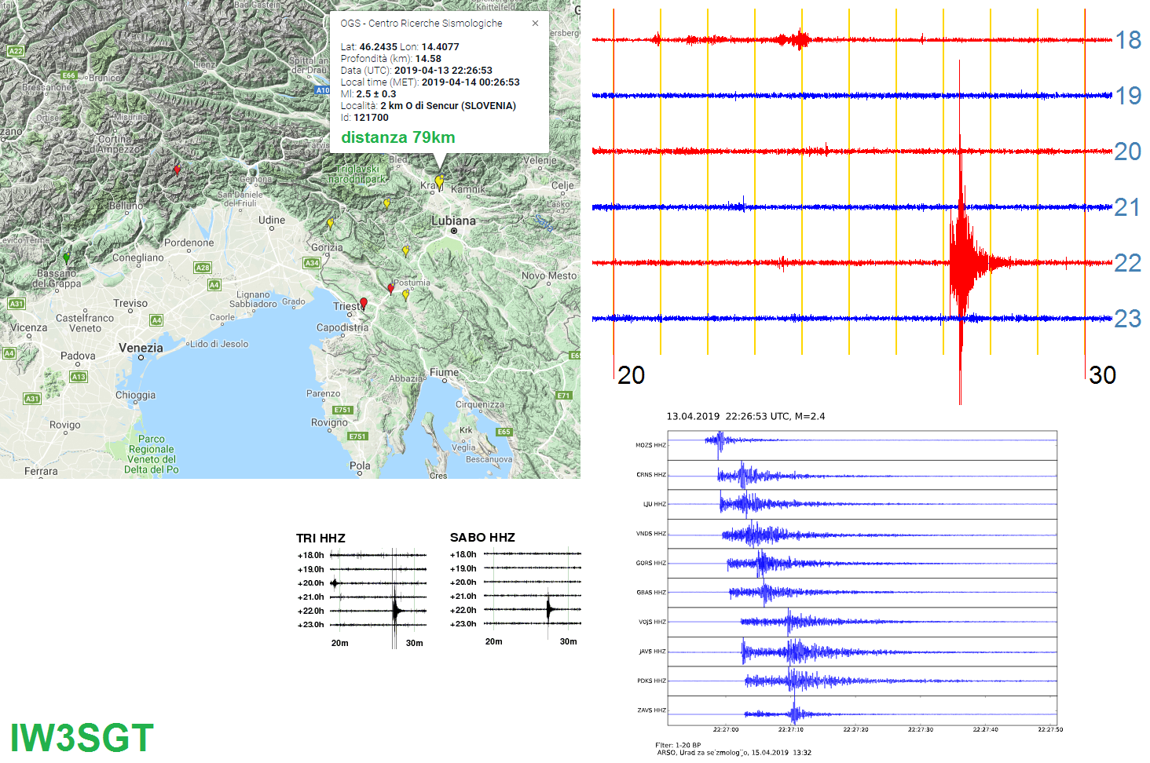Click hour label 18 on the seismogram

tap(1128, 40)
